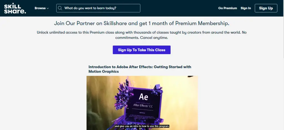Open the Browse menu

(x=42, y=8)
